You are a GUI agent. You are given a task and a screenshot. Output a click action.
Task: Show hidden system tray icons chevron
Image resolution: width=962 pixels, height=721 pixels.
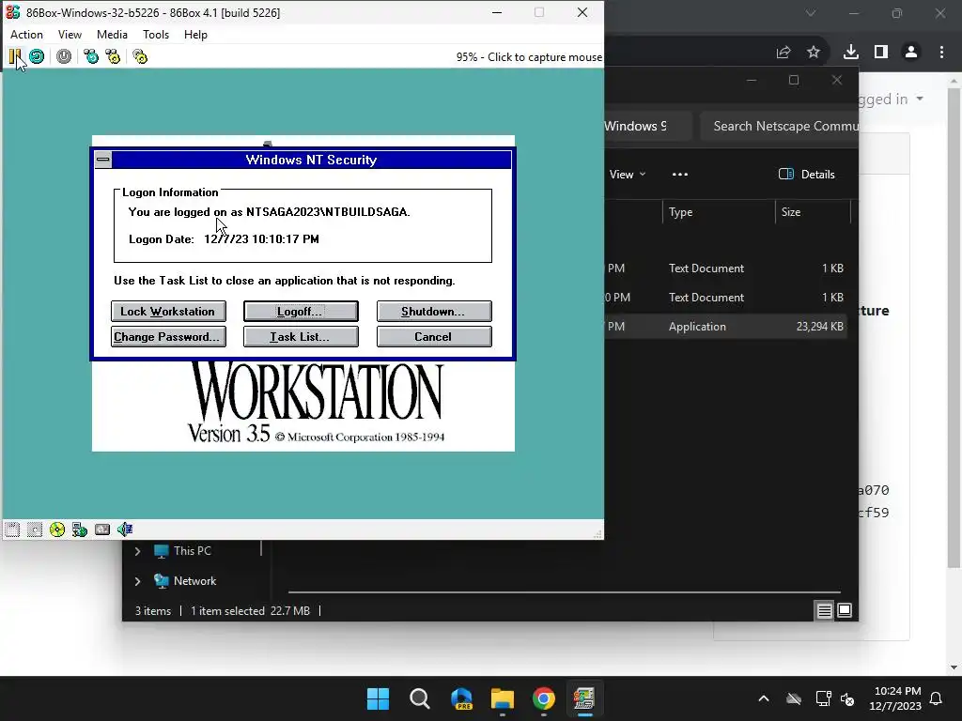764,698
